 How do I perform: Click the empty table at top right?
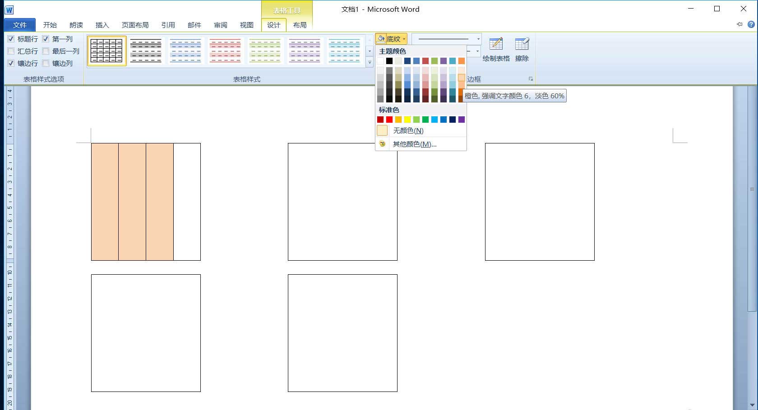click(540, 202)
